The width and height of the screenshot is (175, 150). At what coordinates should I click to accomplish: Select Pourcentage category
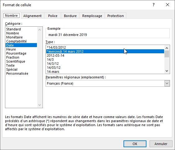tap(21, 53)
